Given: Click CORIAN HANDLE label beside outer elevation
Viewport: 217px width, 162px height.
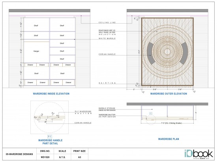Looking at the screenshot, I should coord(107,54).
